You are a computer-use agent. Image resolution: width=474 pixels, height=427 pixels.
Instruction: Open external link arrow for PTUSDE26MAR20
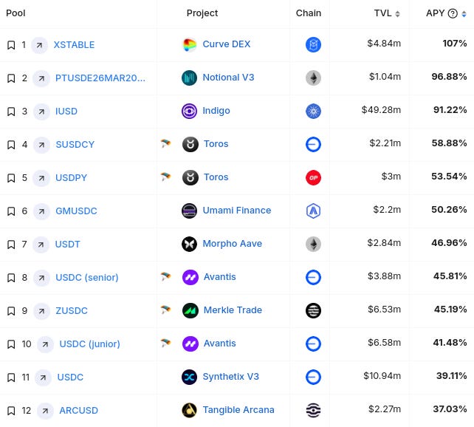click(x=41, y=78)
